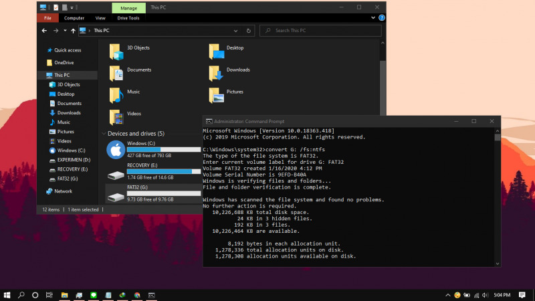Select Network in navigation pane
535x301 pixels.
[63, 191]
